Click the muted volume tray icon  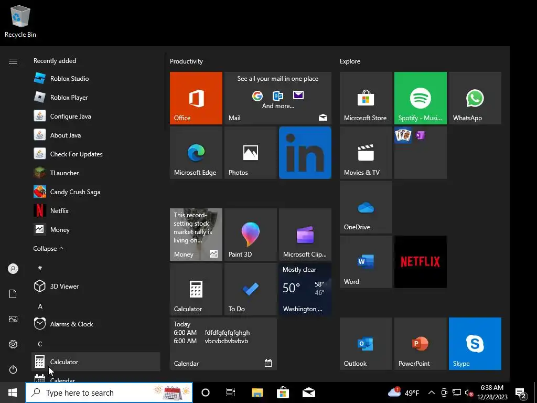(x=469, y=393)
